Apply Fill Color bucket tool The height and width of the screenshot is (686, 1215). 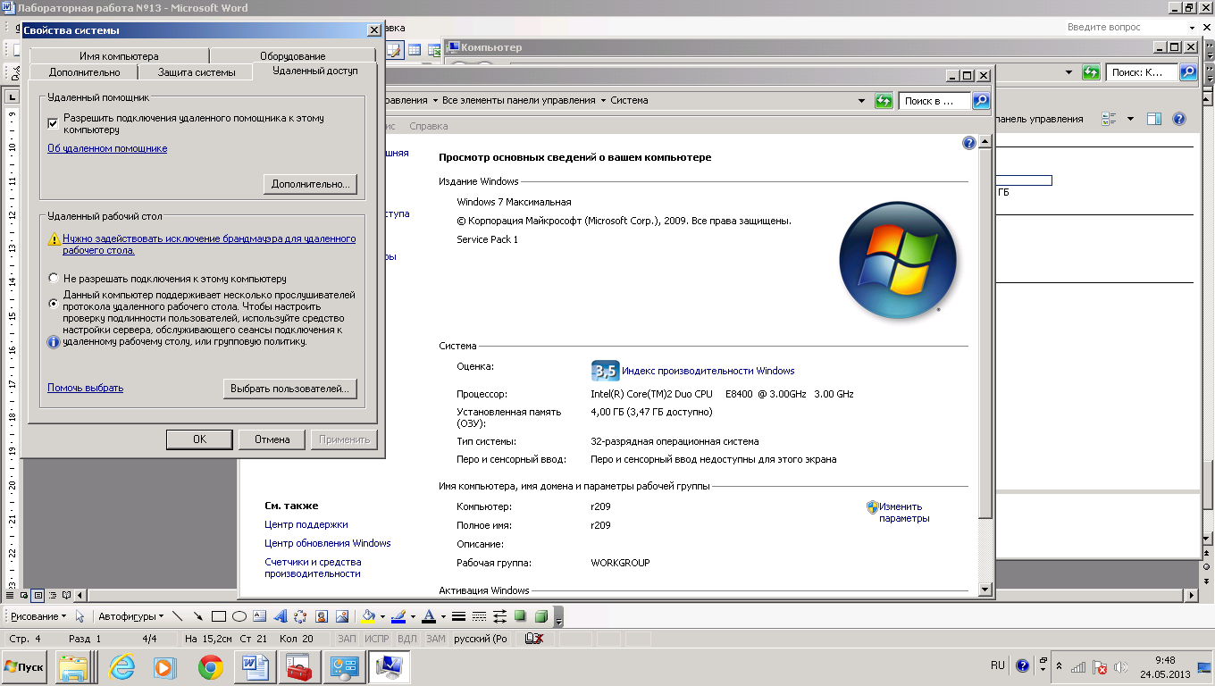click(x=367, y=616)
